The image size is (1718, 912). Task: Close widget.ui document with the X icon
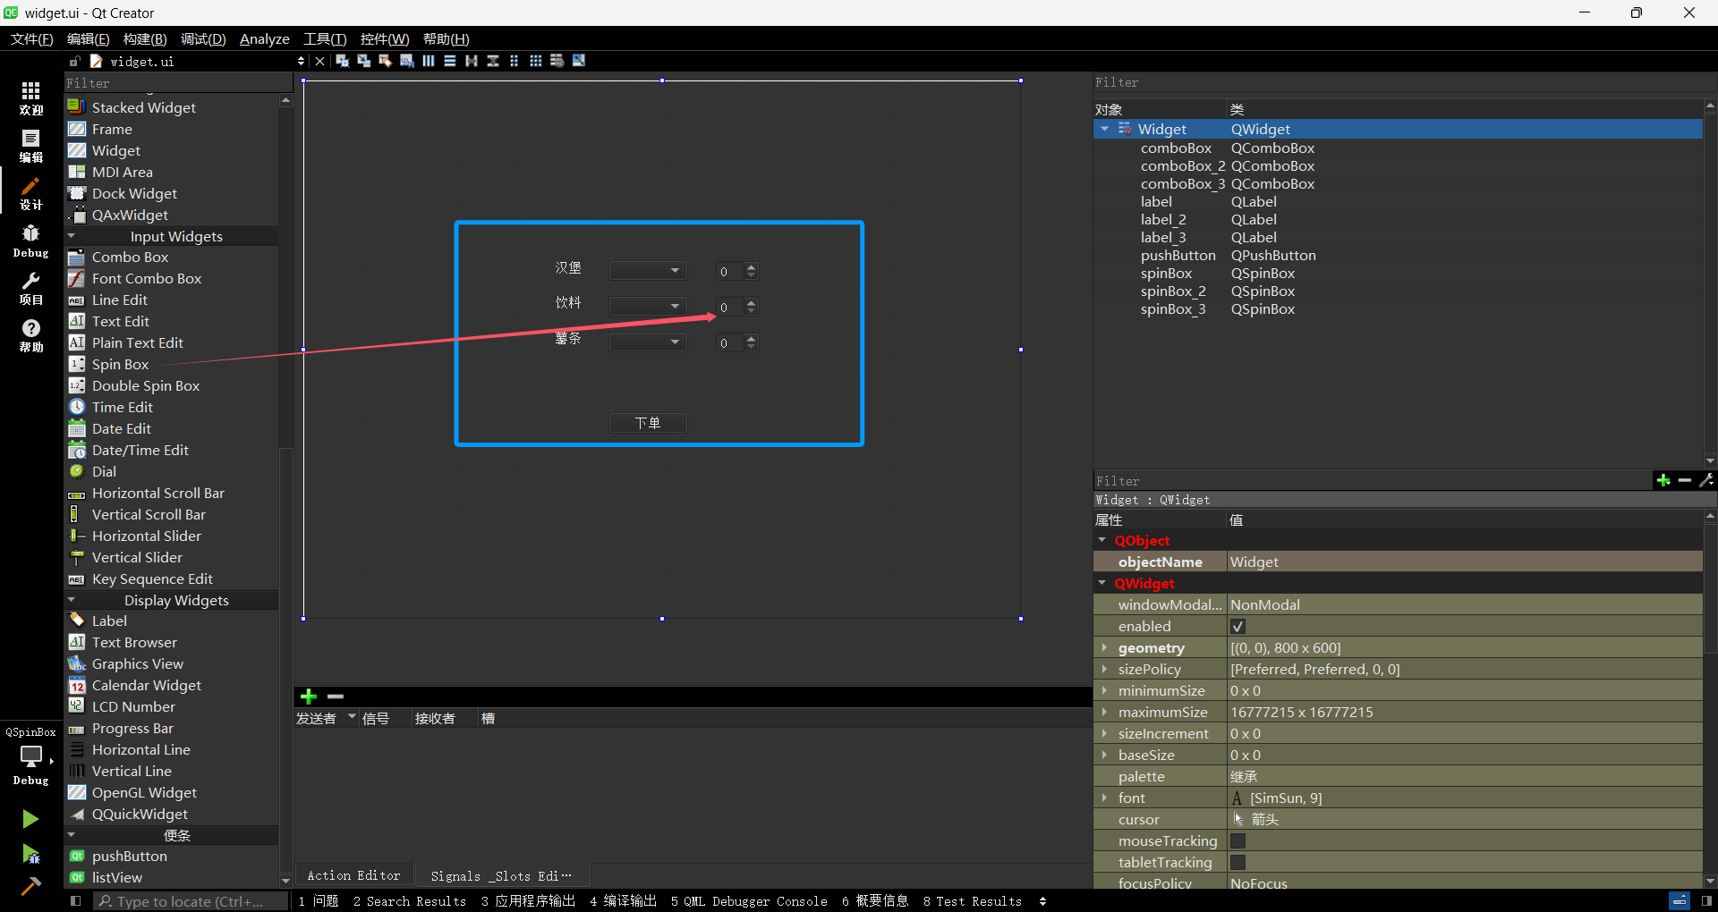[319, 61]
